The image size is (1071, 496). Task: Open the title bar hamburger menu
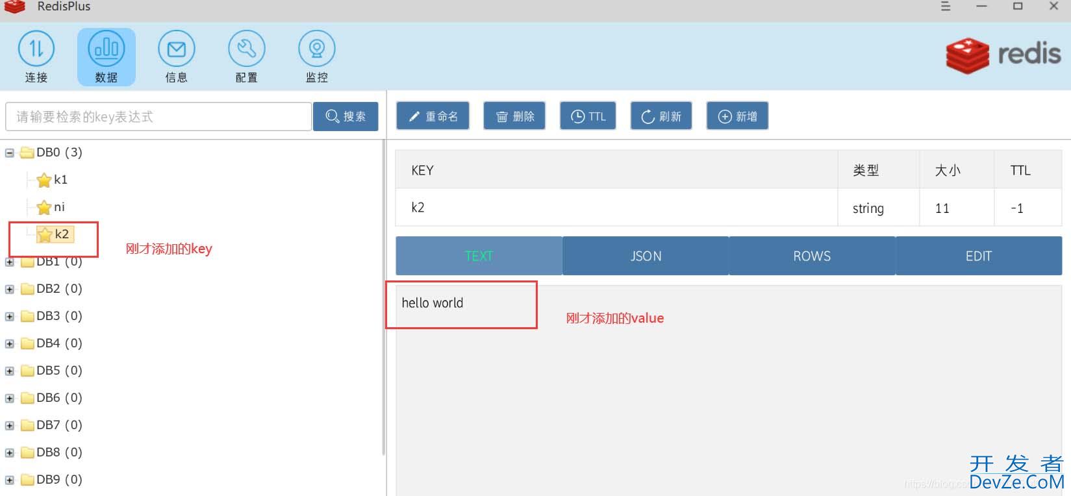pos(946,6)
